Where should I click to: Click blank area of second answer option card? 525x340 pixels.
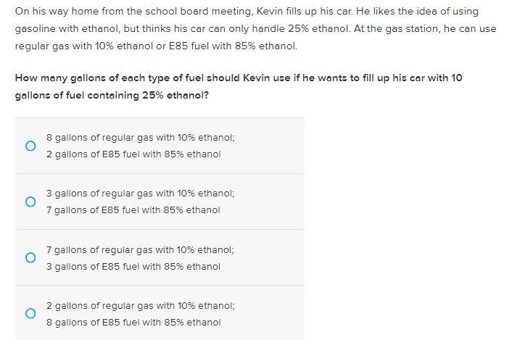point(268,202)
